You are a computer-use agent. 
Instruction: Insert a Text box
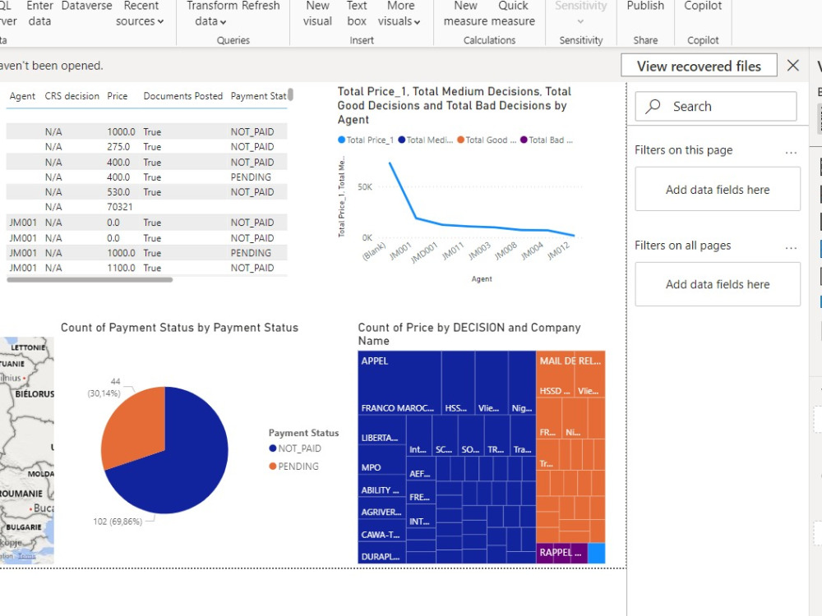coord(357,14)
